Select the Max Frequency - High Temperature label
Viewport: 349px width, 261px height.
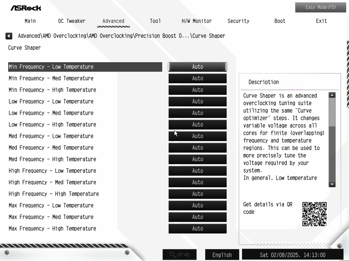click(52, 228)
